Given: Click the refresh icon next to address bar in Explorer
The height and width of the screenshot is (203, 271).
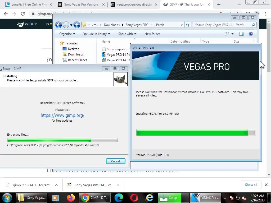Looking at the screenshot, I should click(x=188, y=25).
